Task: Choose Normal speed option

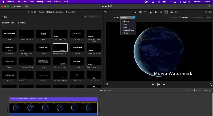Action: point(128,21)
